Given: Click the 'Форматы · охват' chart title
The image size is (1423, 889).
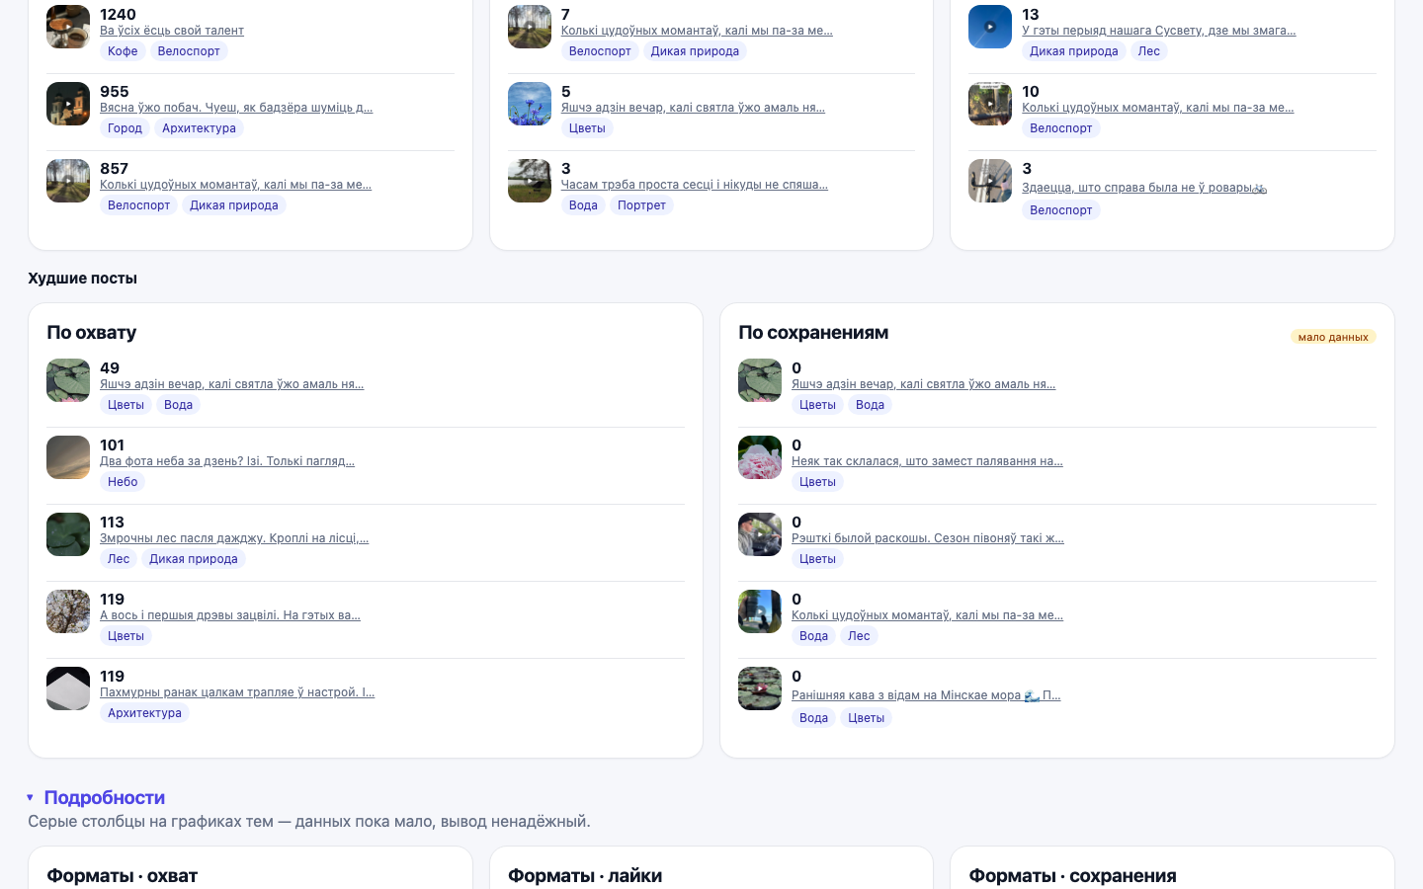Looking at the screenshot, I should (123, 876).
